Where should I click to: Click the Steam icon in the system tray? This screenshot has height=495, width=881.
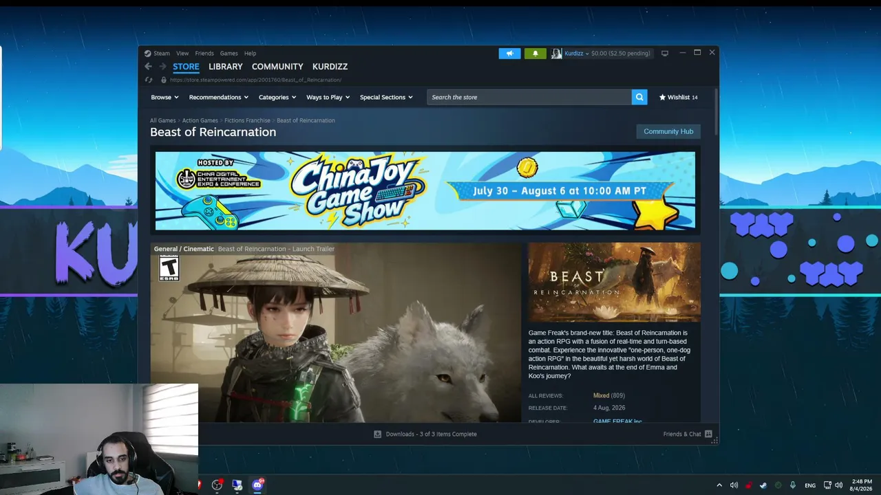763,485
